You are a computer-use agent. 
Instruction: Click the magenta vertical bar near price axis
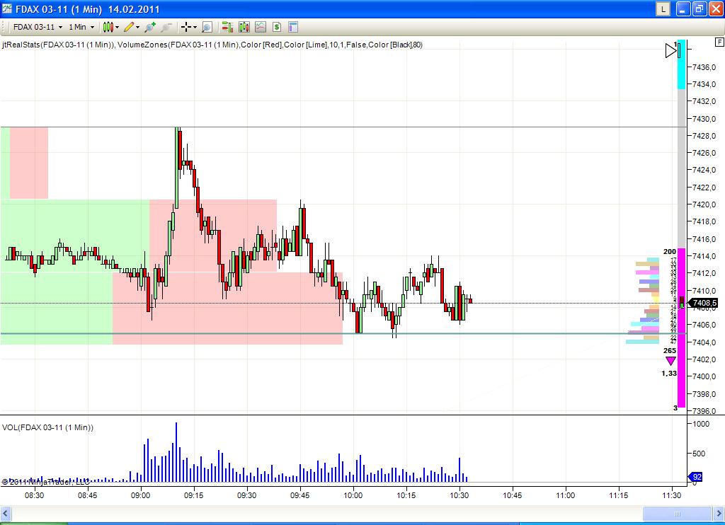click(682, 328)
